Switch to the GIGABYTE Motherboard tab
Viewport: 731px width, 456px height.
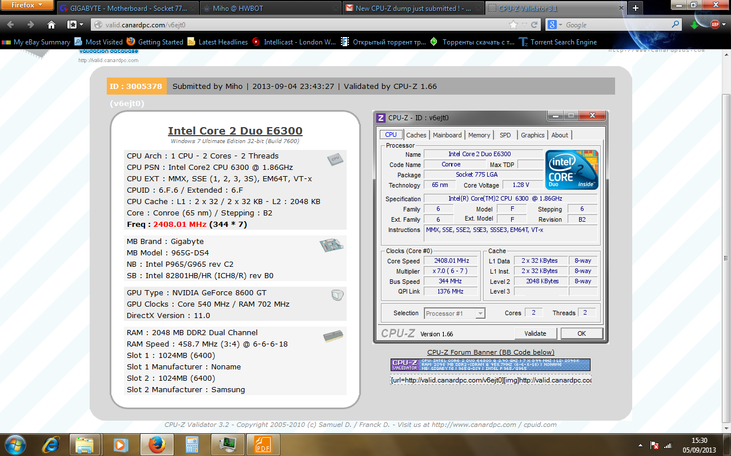click(x=127, y=9)
